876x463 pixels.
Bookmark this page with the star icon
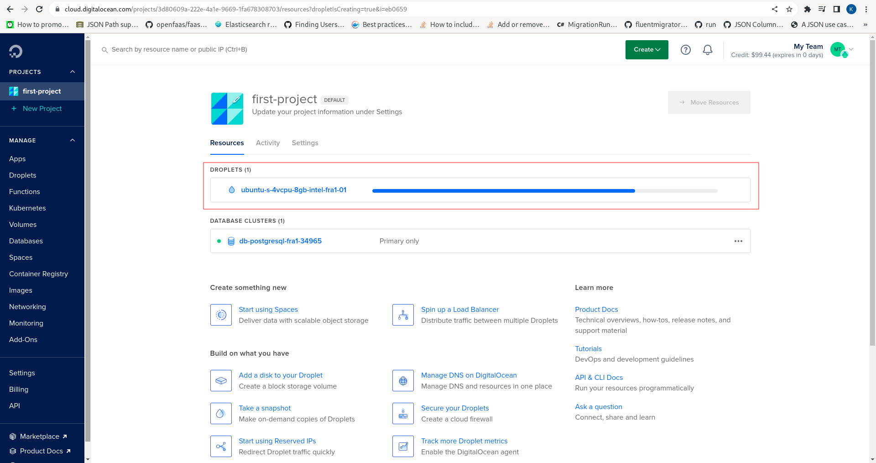pos(789,9)
